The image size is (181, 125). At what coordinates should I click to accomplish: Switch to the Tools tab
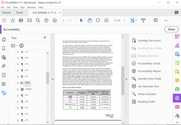click(x=20, y=12)
